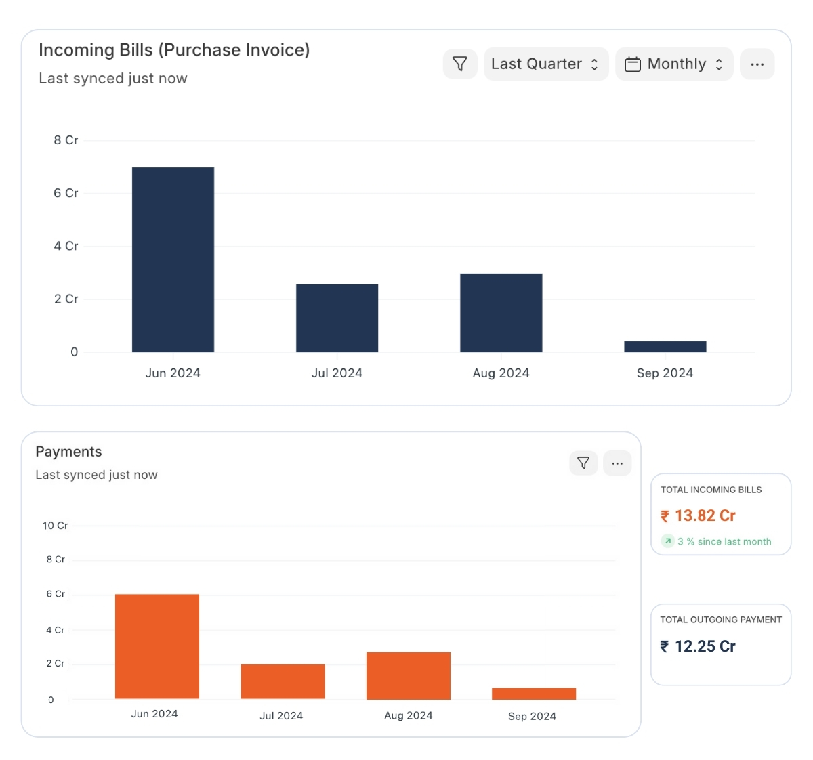Open the Last Quarter period dropdown
The height and width of the screenshot is (760, 813).
point(545,64)
